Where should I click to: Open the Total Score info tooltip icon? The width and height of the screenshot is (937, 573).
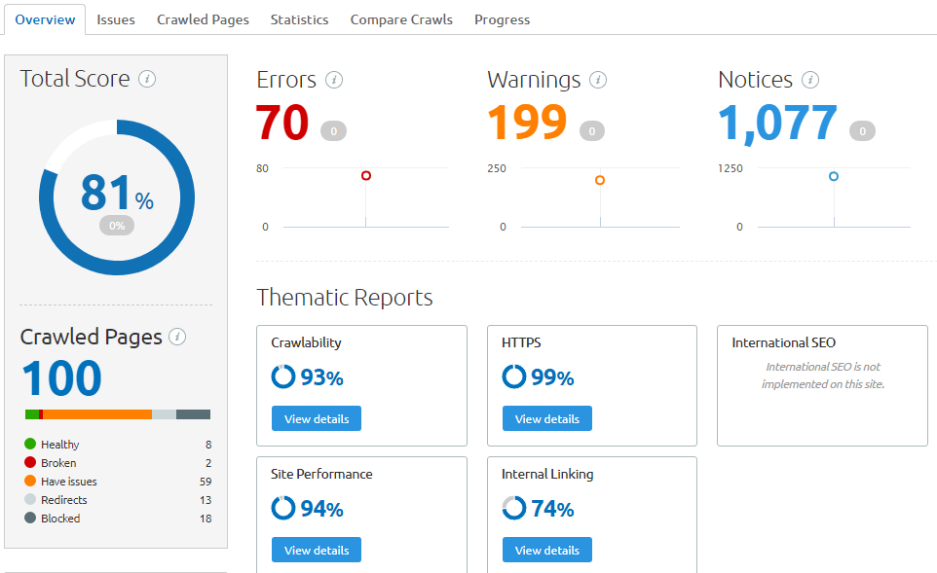pos(147,79)
